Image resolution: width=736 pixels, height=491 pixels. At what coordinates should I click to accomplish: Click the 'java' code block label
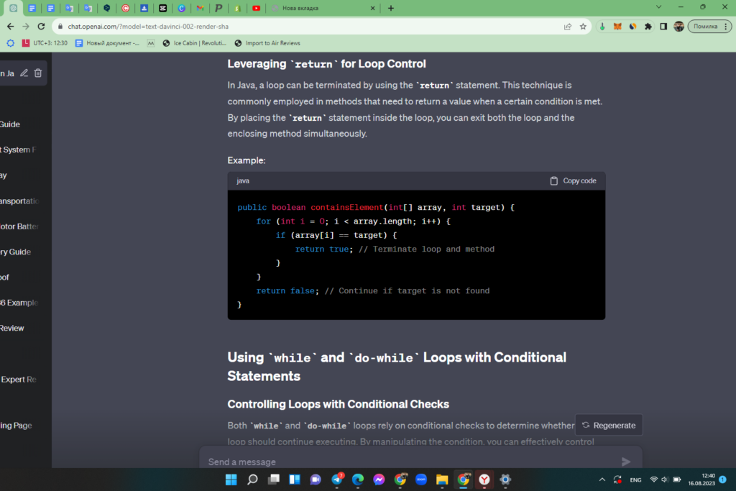[243, 180]
